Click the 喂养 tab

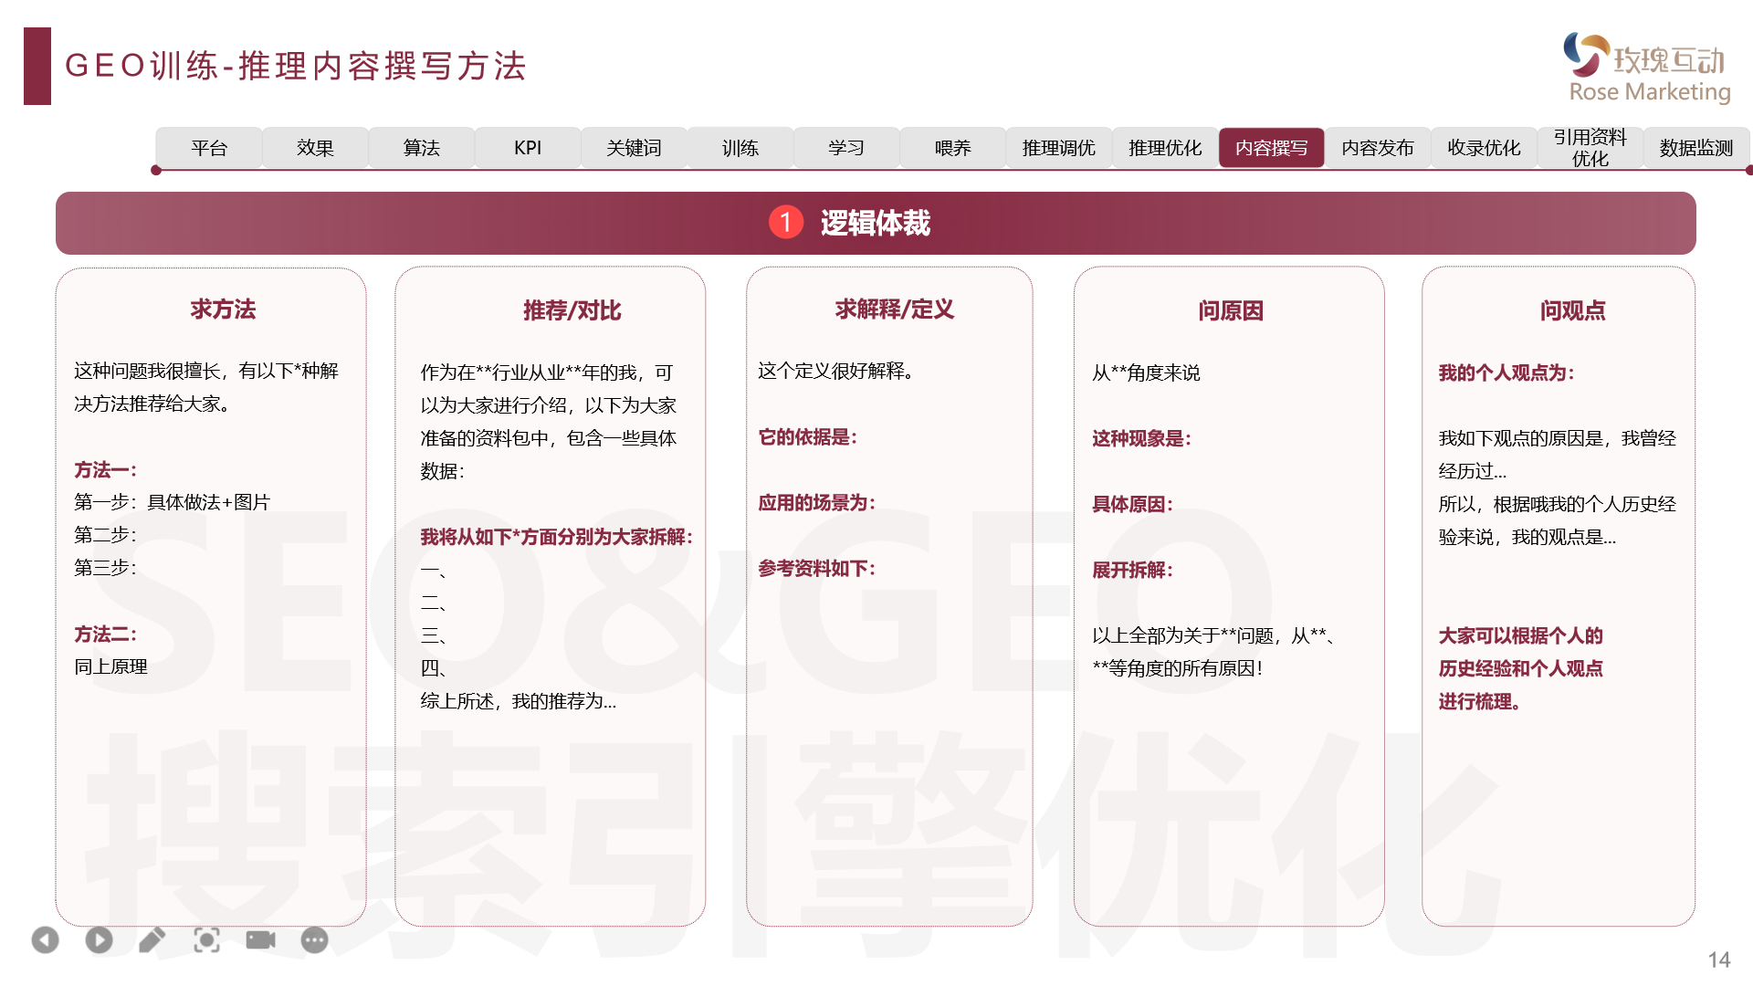coord(952,148)
